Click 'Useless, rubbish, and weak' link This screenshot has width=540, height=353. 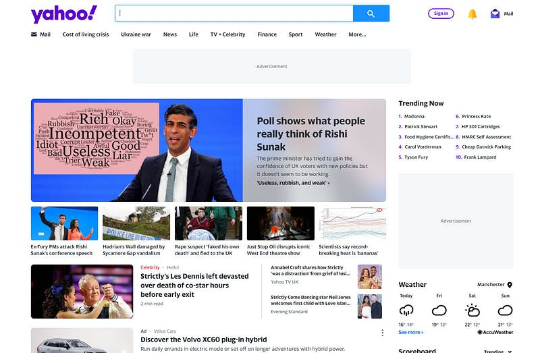tap(293, 183)
